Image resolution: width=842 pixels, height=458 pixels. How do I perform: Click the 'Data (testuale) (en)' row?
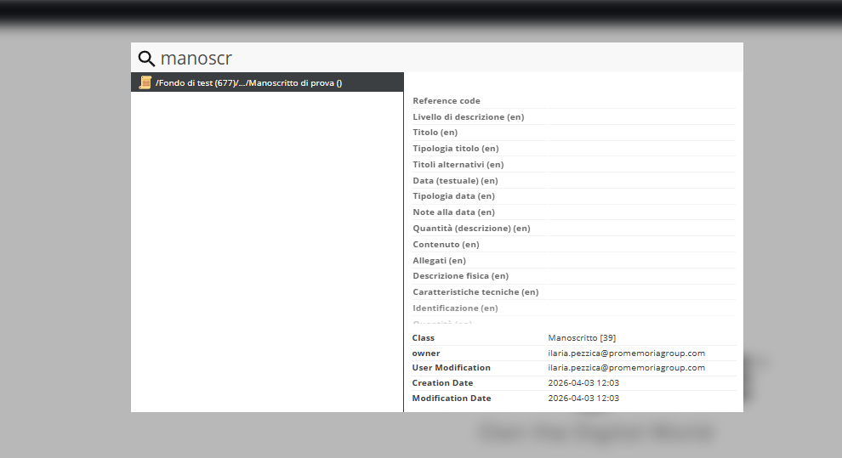[x=455, y=181]
